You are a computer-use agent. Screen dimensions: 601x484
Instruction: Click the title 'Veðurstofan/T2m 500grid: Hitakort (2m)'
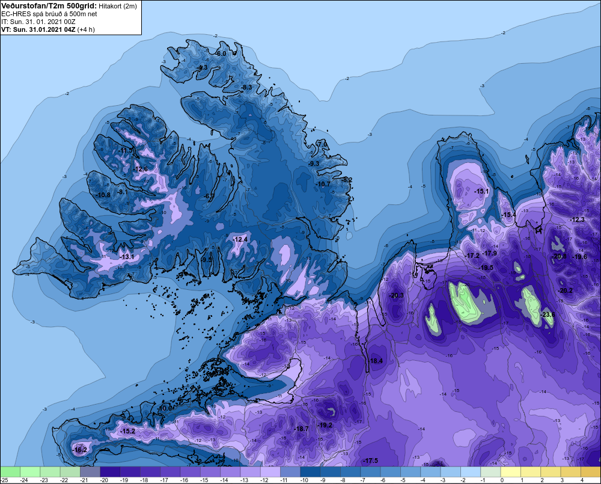69,6
